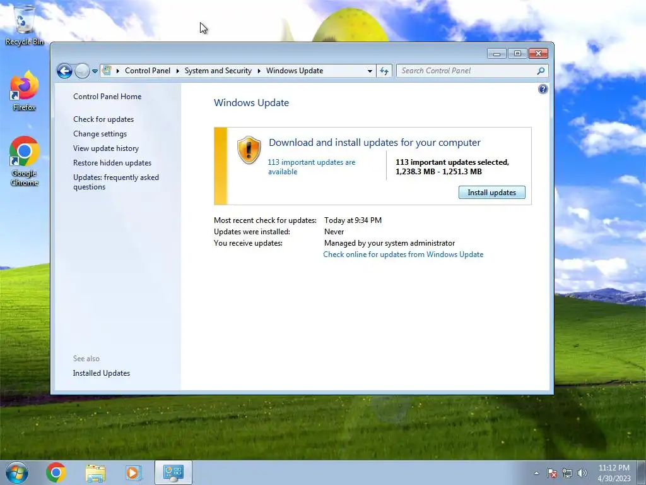646x485 pixels.
Task: Expand arrow before Control Panel breadcrumb
Action: 118,71
